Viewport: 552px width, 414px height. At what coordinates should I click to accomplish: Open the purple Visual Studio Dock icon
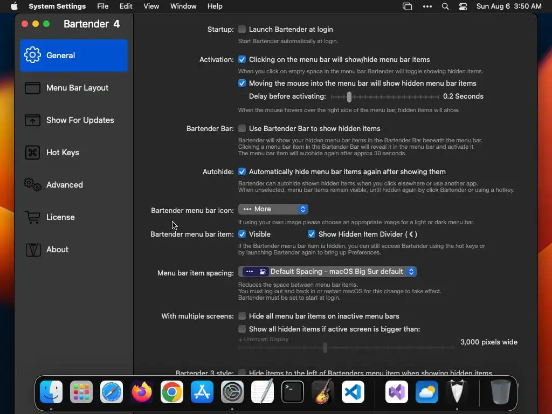coord(397,392)
